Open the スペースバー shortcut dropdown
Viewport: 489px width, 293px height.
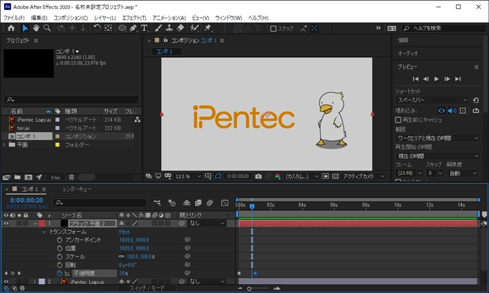click(x=432, y=100)
